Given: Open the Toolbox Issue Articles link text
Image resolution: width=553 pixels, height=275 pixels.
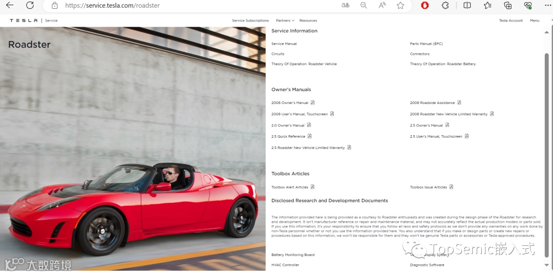Looking at the screenshot, I should pos(428,187).
